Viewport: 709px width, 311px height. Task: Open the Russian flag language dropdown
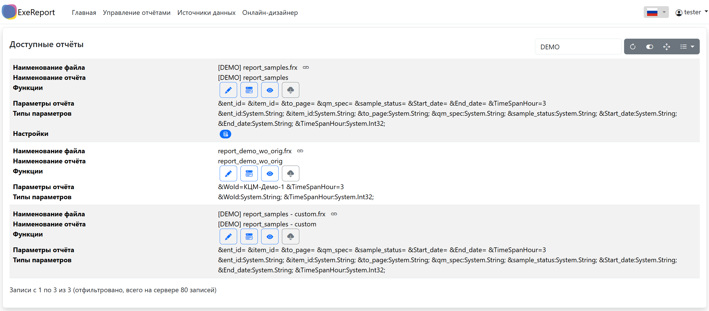point(656,12)
